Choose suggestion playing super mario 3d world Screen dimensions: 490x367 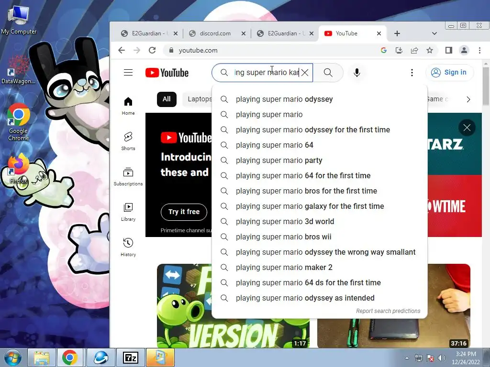point(319,222)
